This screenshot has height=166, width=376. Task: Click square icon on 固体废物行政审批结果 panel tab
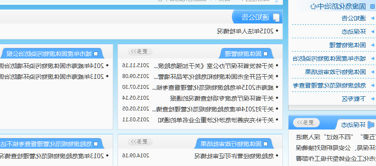[x=265, y=144]
